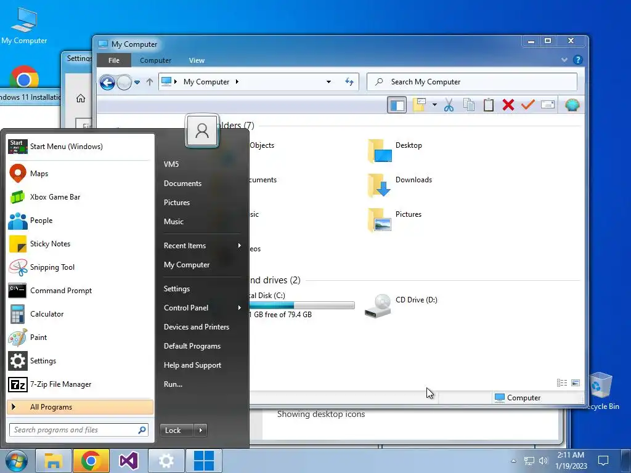Open Chrome from the taskbar
The height and width of the screenshot is (473, 631).
[91, 461]
